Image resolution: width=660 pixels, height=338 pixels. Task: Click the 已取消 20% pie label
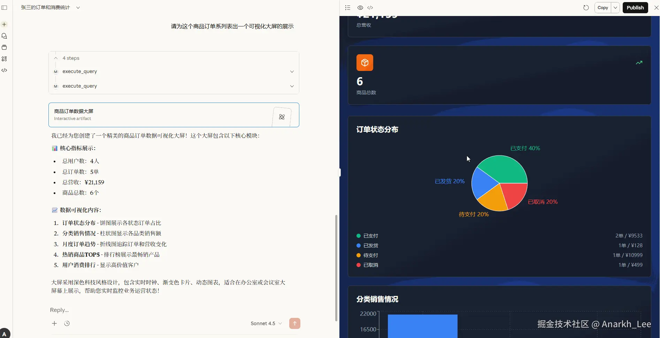[x=543, y=202]
